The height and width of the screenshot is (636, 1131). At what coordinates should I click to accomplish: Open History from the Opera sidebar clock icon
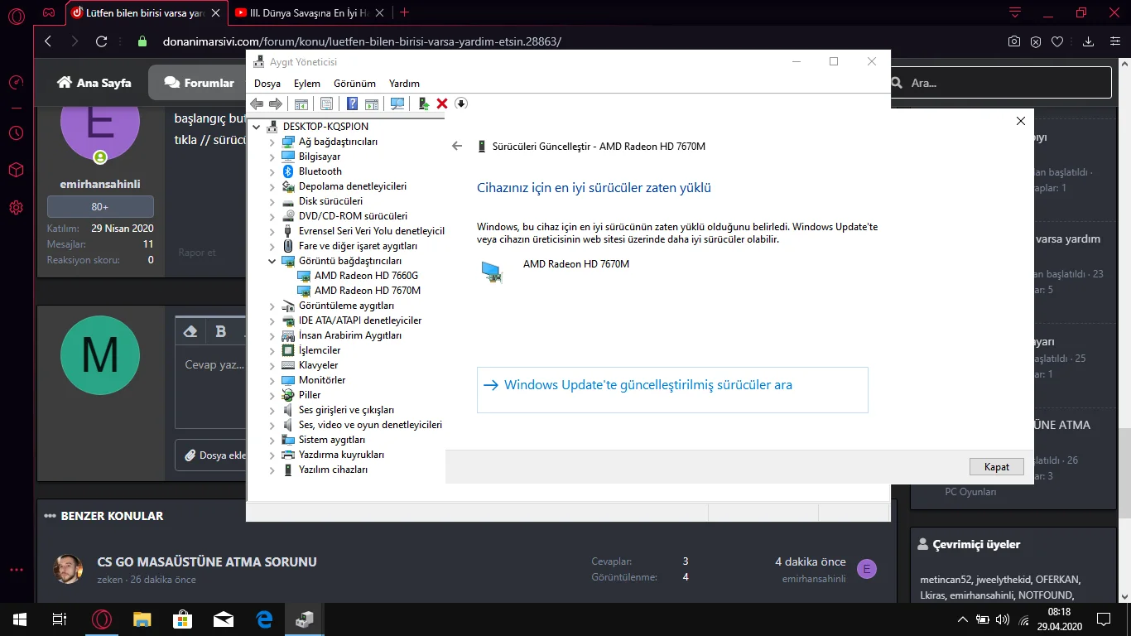[16, 132]
